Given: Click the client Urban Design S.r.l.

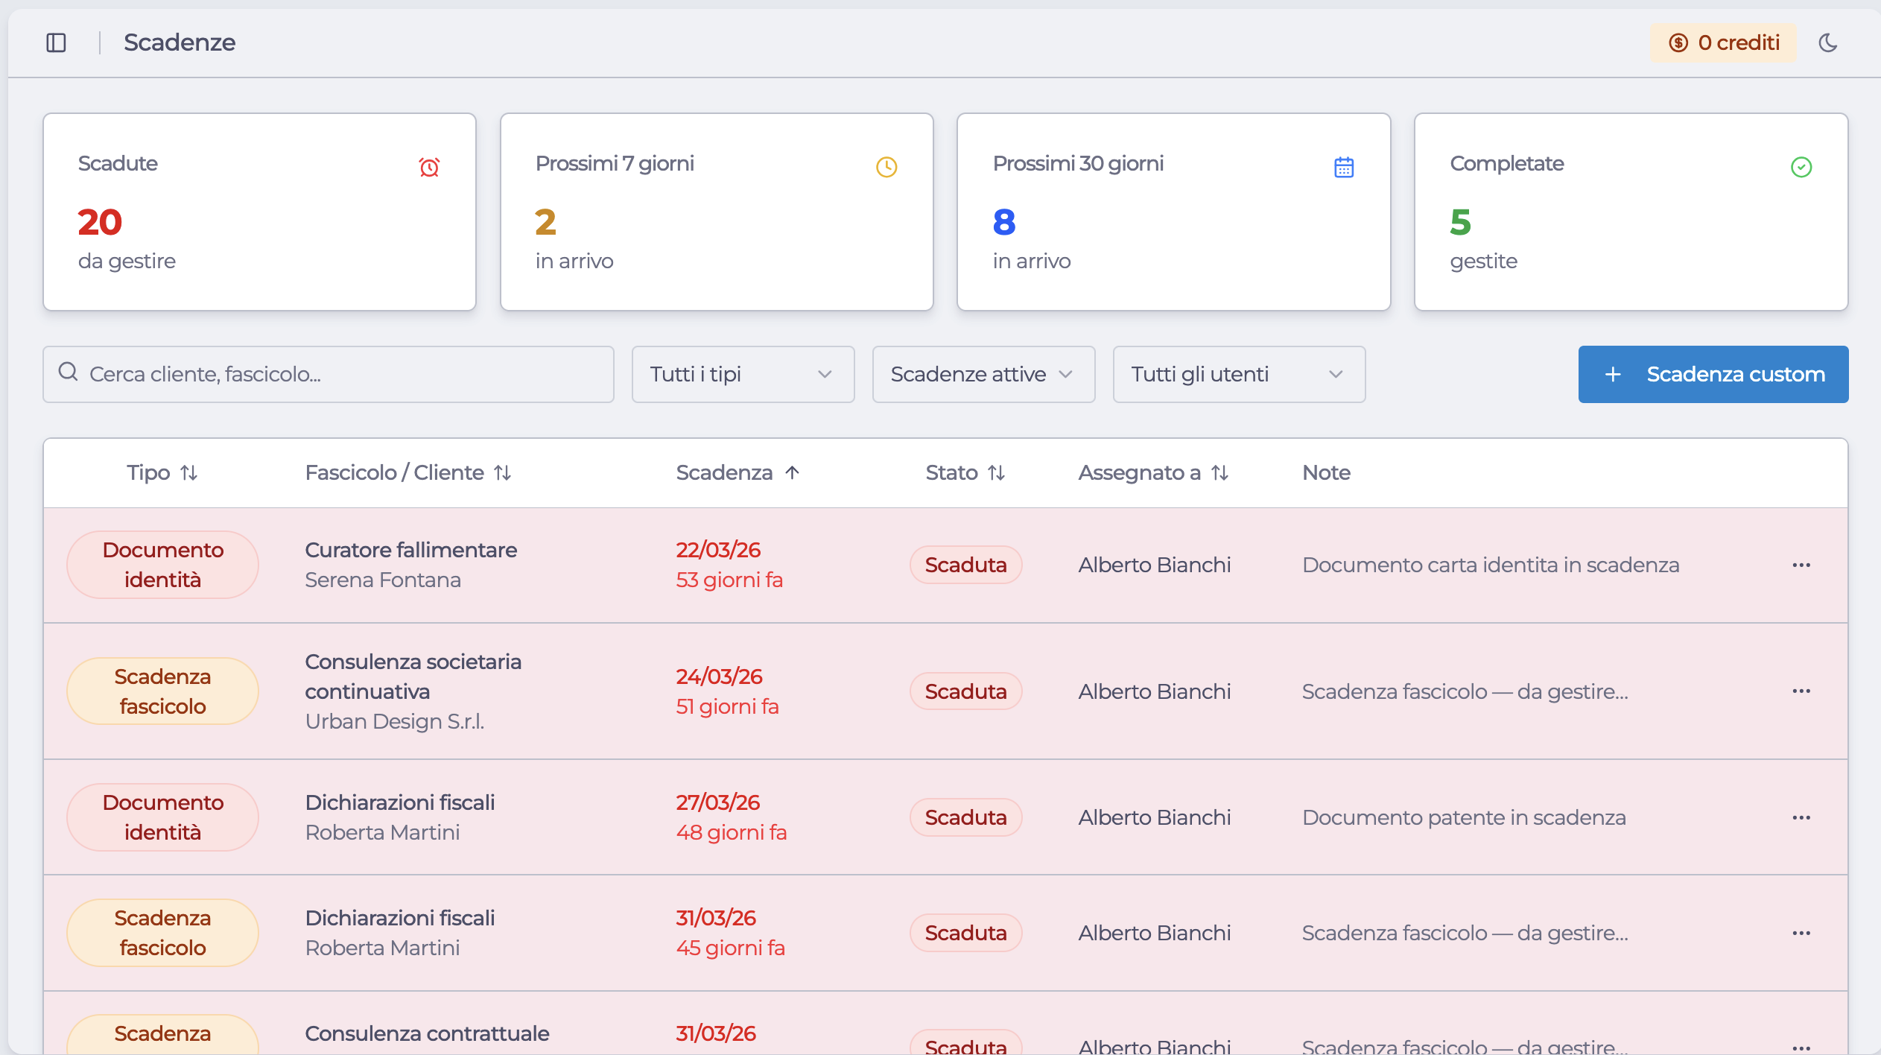Looking at the screenshot, I should point(395,721).
